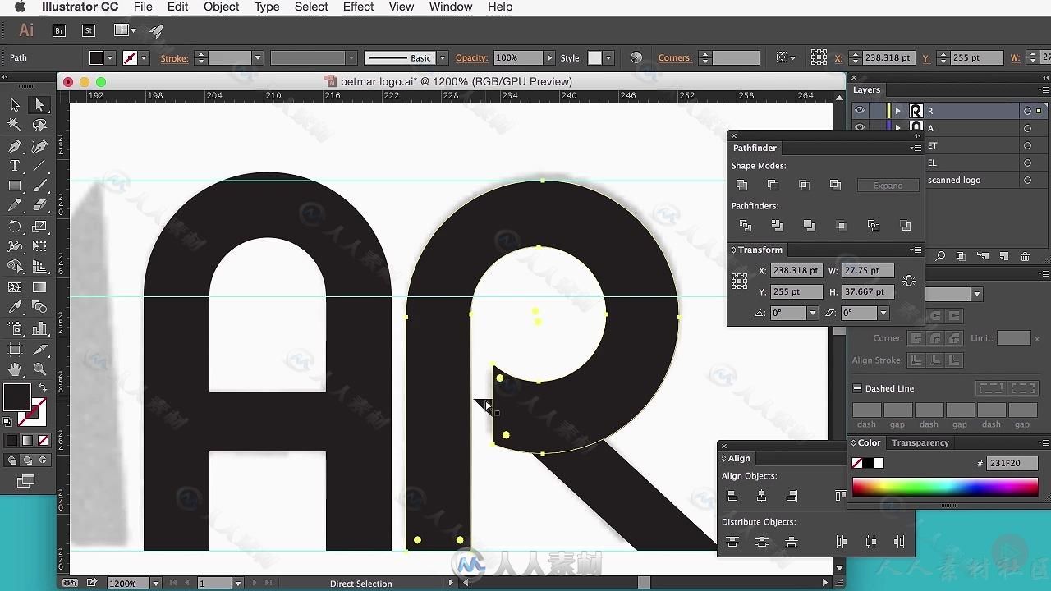Hide layer R with eye icon
Image resolution: width=1051 pixels, height=591 pixels.
point(860,111)
